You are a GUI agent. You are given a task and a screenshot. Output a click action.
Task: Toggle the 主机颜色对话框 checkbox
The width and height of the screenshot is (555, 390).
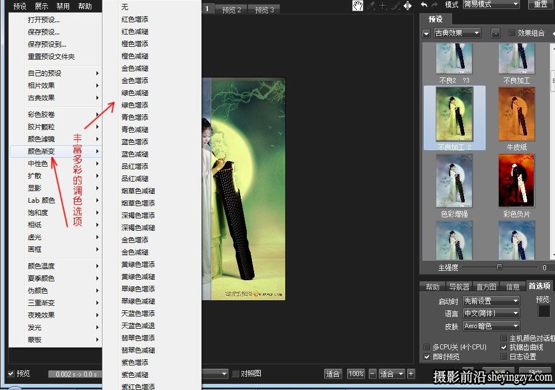pyautogui.click(x=504, y=338)
